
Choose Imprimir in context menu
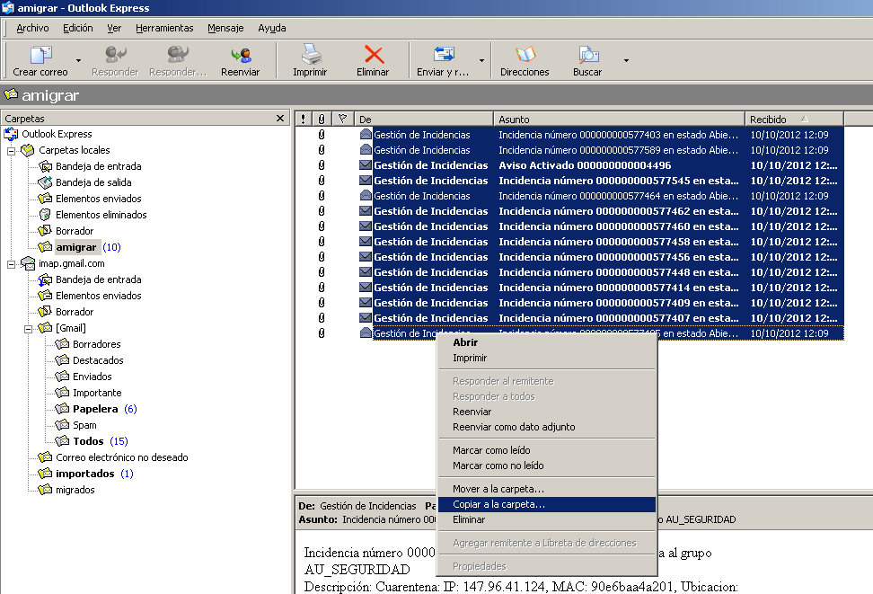point(546,358)
